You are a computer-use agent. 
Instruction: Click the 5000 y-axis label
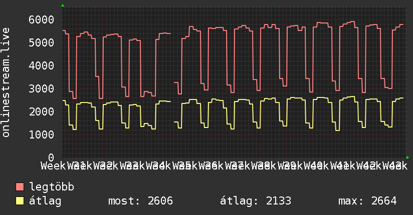[x=42, y=42]
